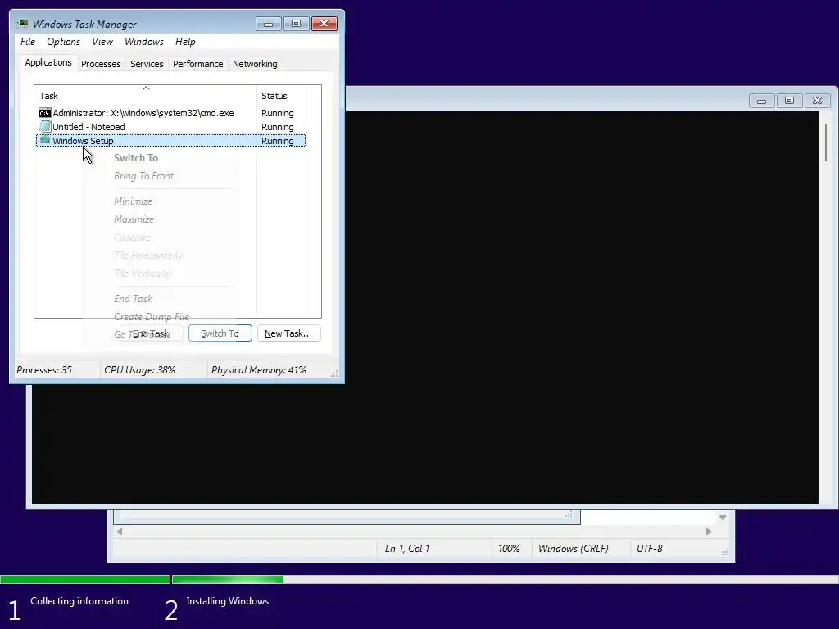Click the 100% zoom status in Notepad
839x629 pixels.
point(509,549)
